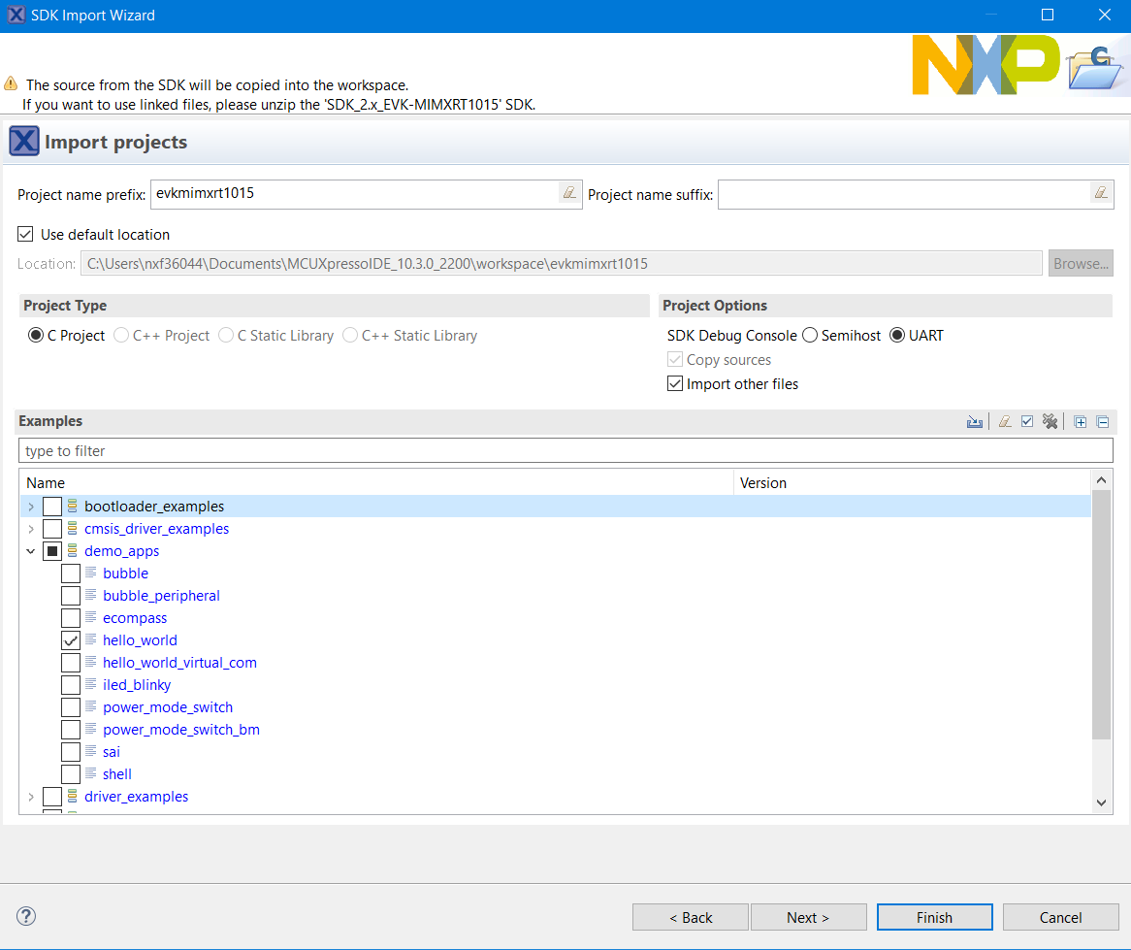
Task: Tick the iled_blinky example checkbox
Action: click(x=71, y=685)
